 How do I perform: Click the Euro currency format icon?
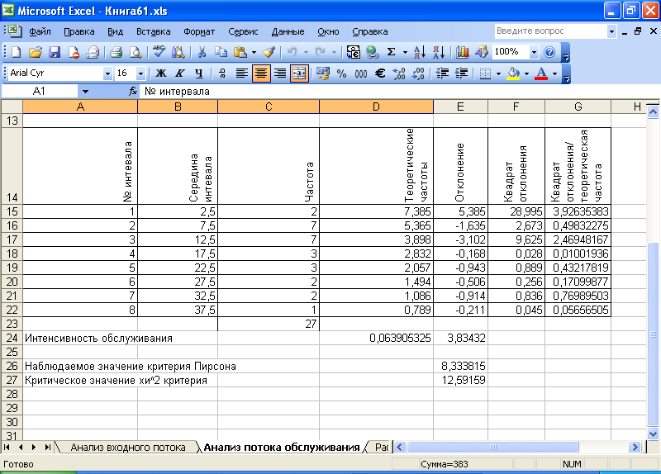click(380, 73)
